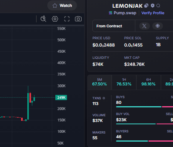Click the BUYS ratio progress bar
This screenshot has width=173, height=147.
(x=145, y=107)
